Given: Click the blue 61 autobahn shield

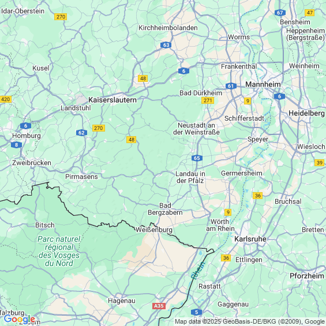Looking at the screenshot, I should click(x=231, y=86).
